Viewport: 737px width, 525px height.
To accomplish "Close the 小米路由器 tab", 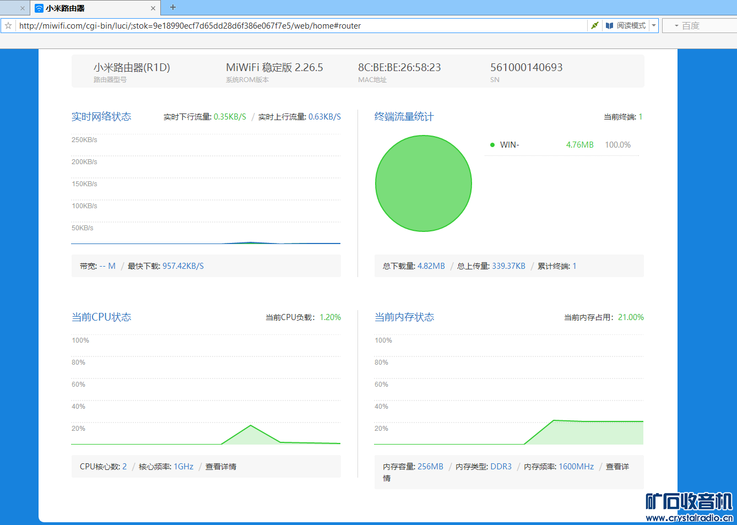I will [153, 8].
